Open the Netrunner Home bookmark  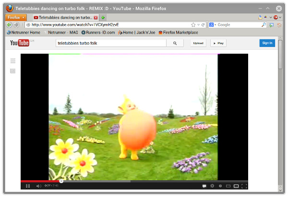click(x=24, y=33)
